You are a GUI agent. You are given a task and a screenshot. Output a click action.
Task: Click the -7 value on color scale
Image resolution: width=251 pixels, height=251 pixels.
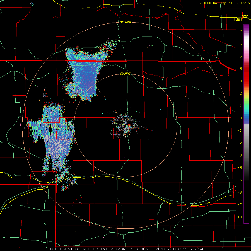point(240,205)
